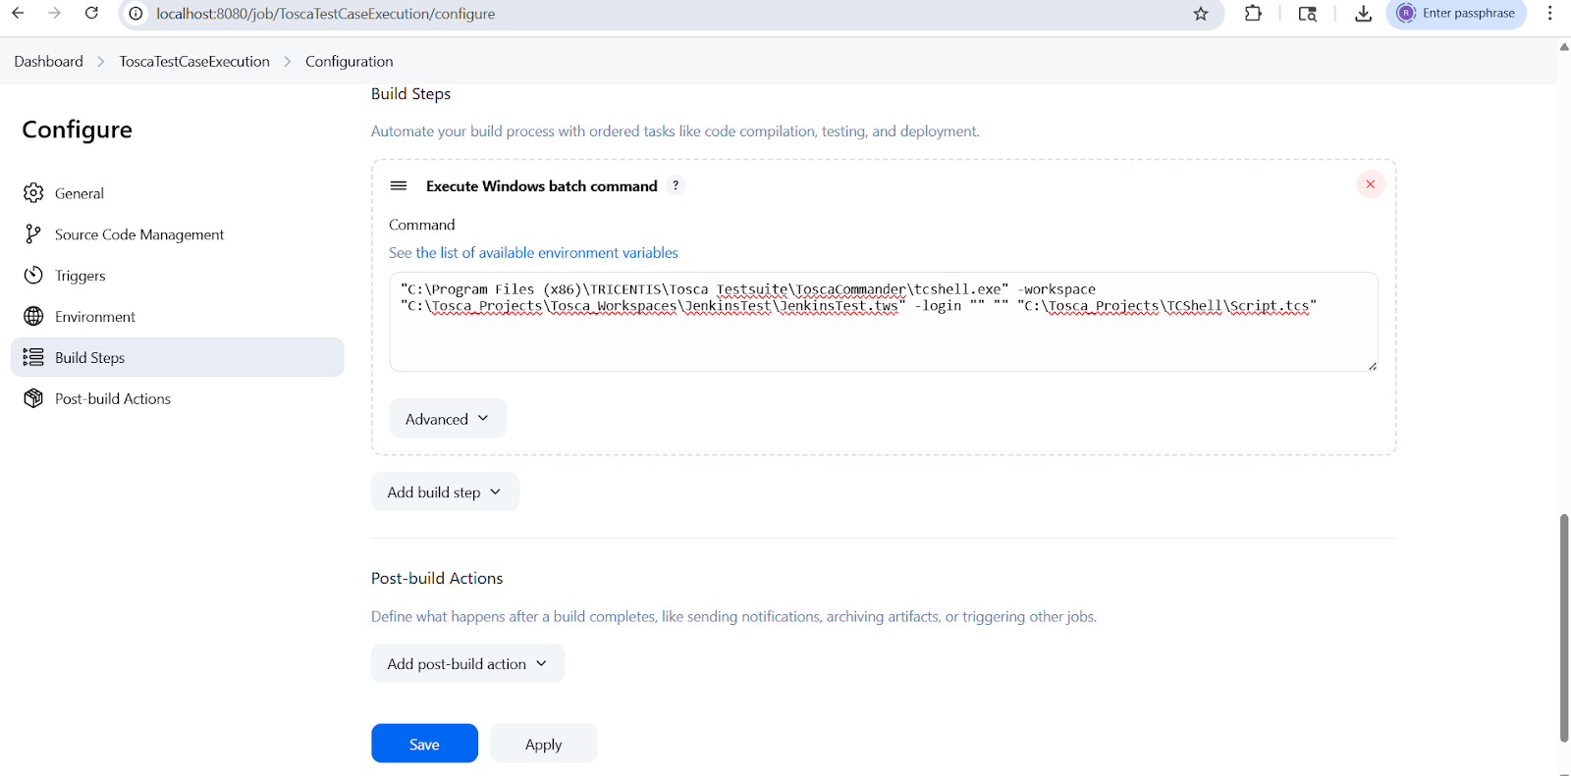Image resolution: width=1571 pixels, height=776 pixels.
Task: Click the Post-build Actions cube icon
Action: [33, 398]
